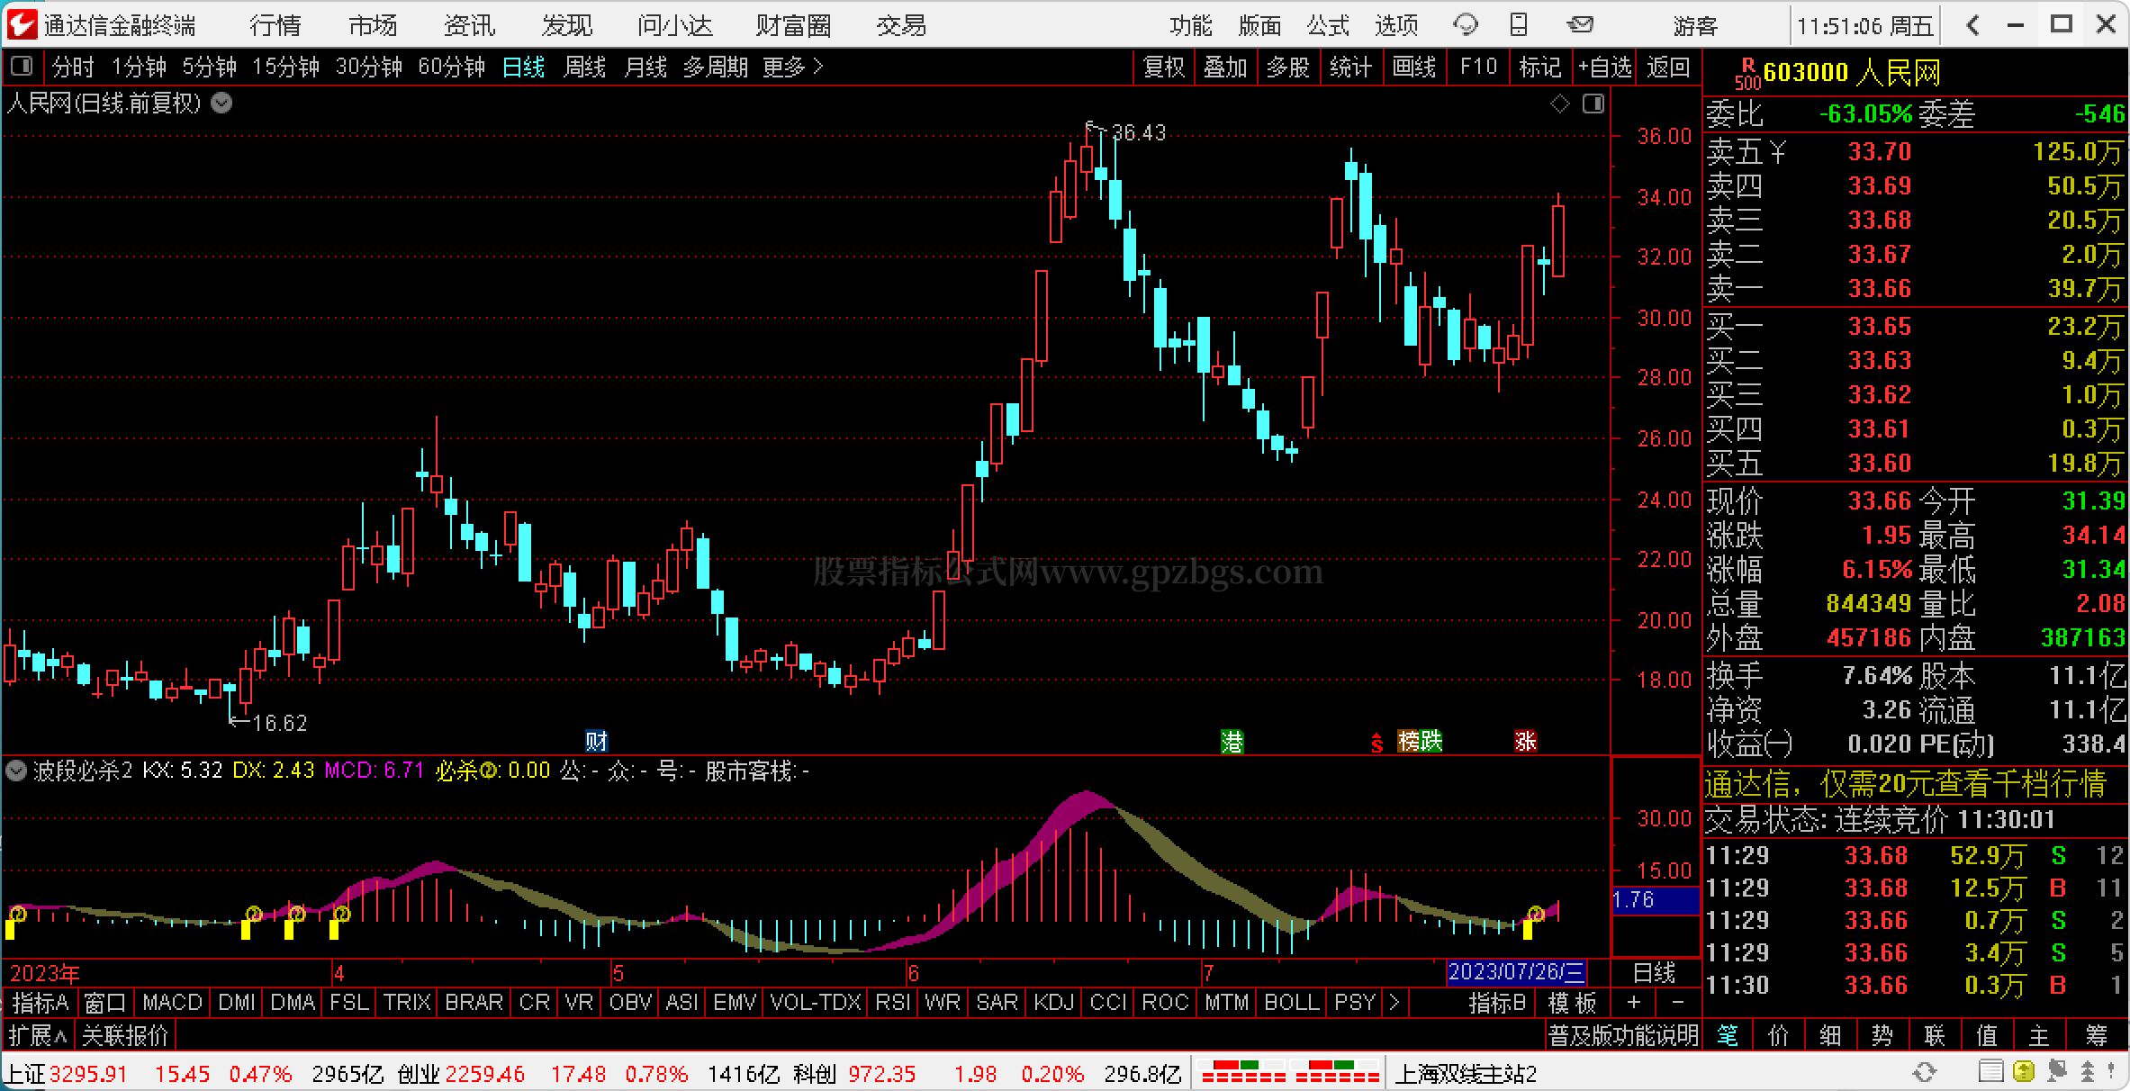2130x1091 pixels.
Task: Click the green 港 marker
Action: (x=1232, y=742)
